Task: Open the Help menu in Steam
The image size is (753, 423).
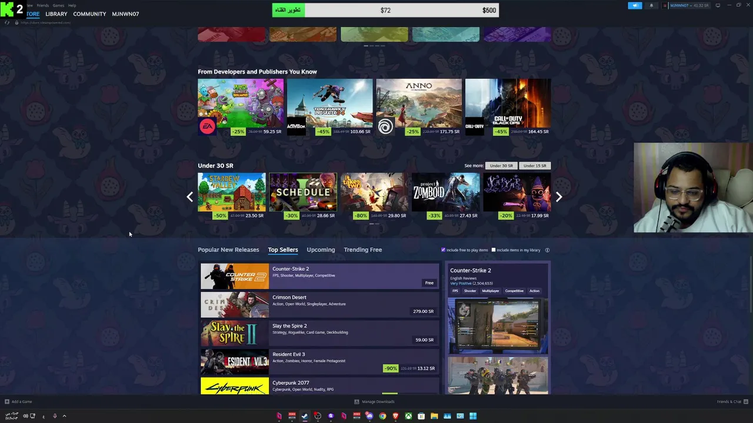Action: (x=72, y=5)
